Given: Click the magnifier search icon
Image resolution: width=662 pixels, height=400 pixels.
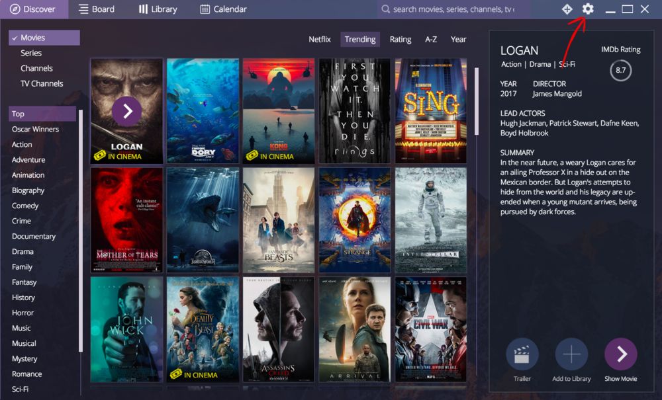Looking at the screenshot, I should [385, 9].
